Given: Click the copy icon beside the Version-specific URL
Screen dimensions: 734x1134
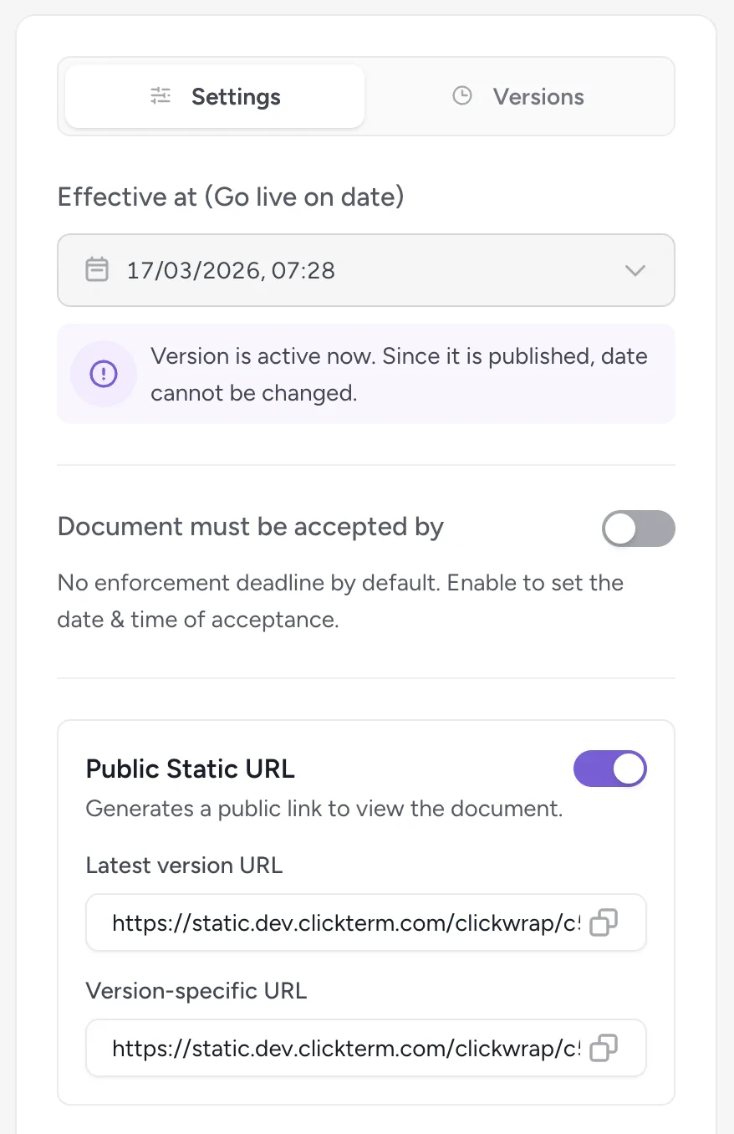Looking at the screenshot, I should click(604, 1047).
